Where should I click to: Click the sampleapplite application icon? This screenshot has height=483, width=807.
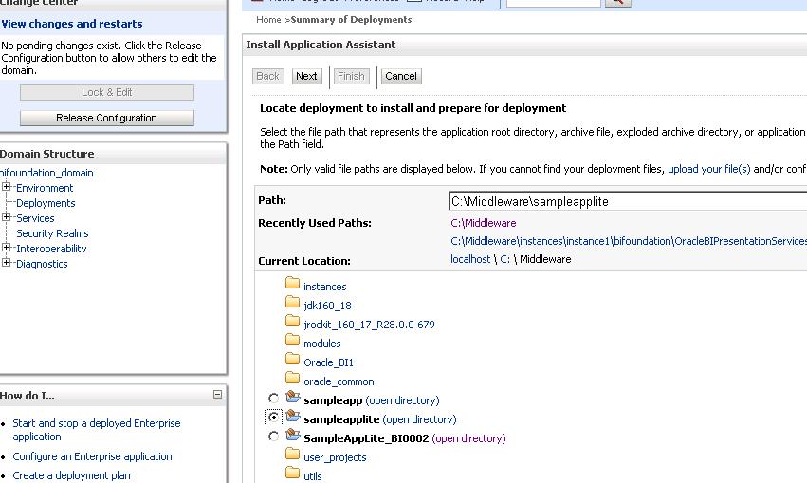[x=293, y=416]
